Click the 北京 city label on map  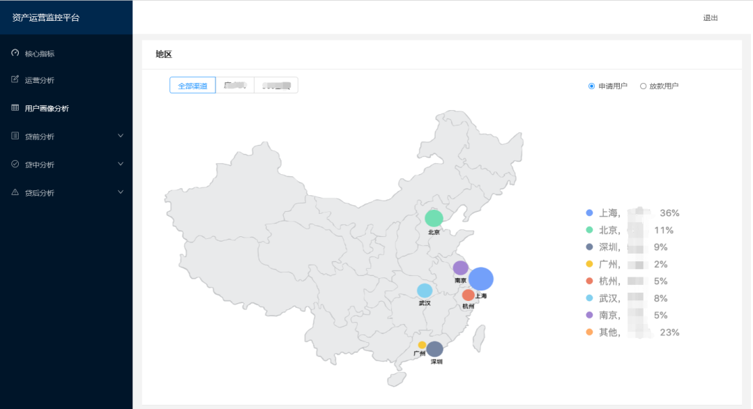pyautogui.click(x=434, y=232)
